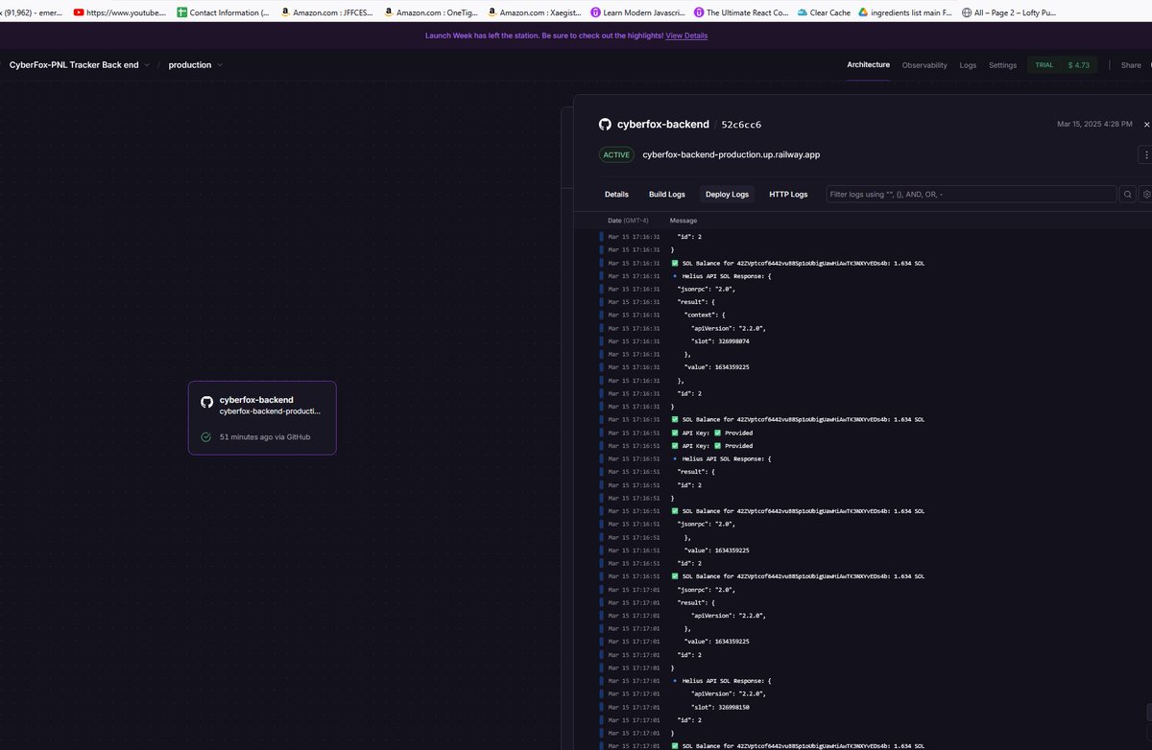Click the log search magnifier icon
1152x750 pixels.
tap(1128, 194)
